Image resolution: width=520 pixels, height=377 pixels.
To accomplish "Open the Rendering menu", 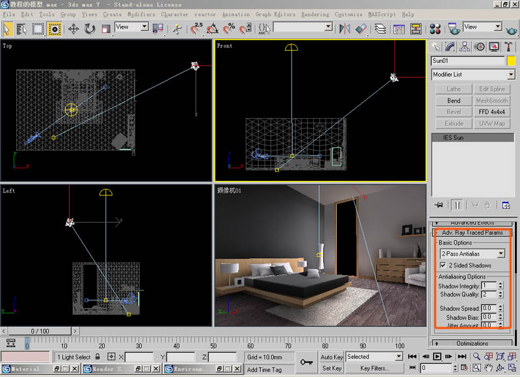I will (x=315, y=14).
